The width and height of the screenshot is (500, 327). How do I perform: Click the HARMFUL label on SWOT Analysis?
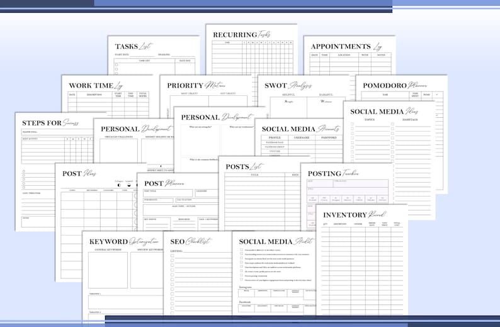[326, 95]
